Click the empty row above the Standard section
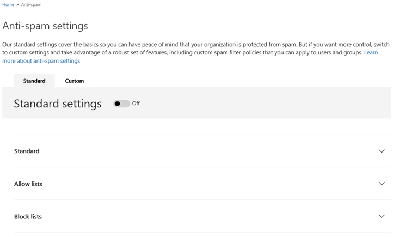The height and width of the screenshot is (237, 400). [x=201, y=127]
